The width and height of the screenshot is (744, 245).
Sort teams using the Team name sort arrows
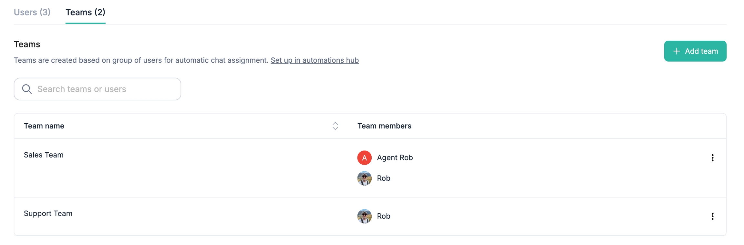pos(335,126)
